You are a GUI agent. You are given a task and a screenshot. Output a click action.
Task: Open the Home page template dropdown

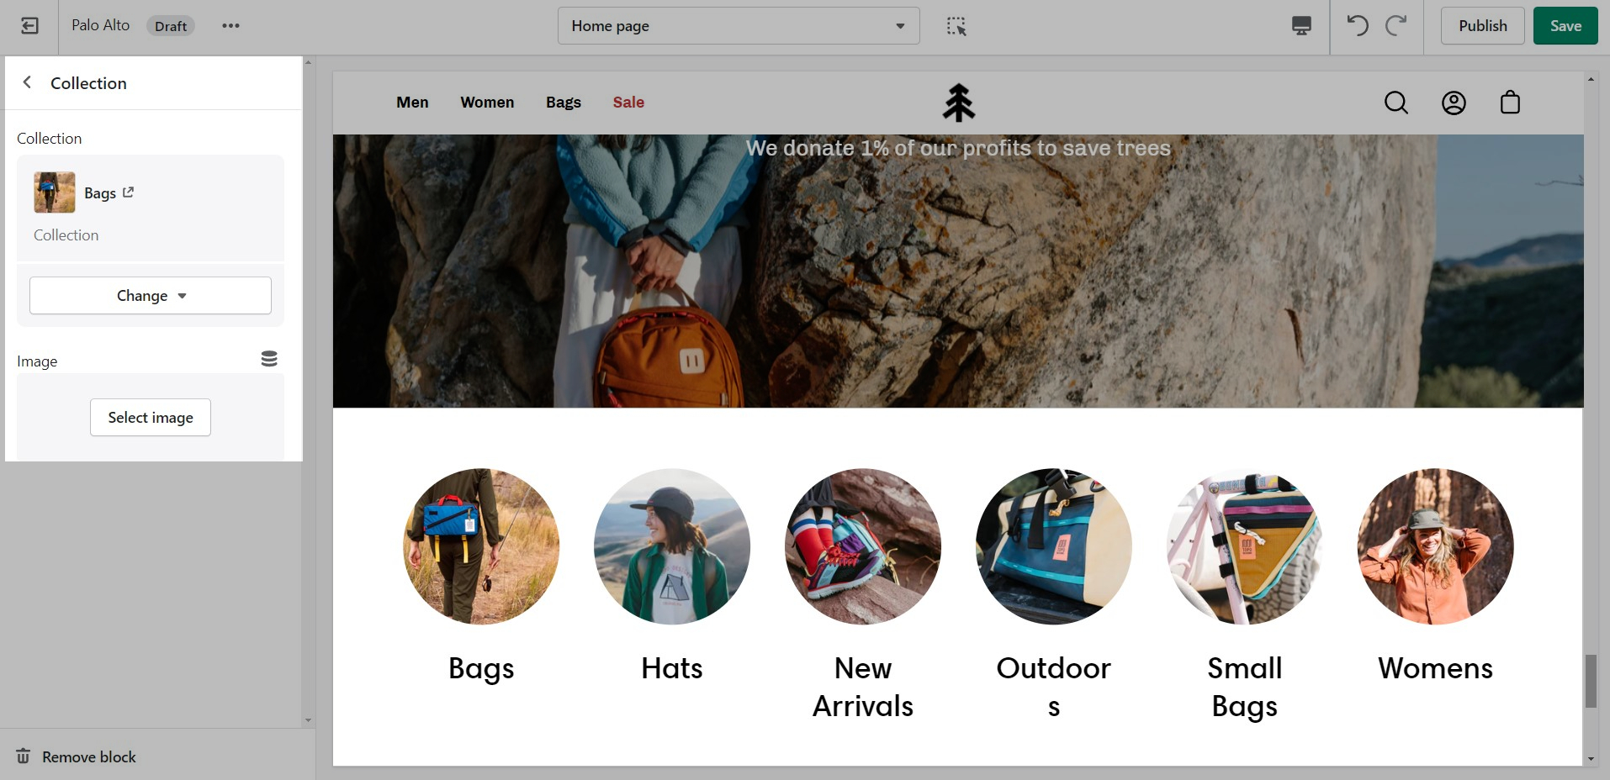738,26
